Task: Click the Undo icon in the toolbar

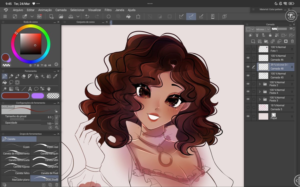Action: [87, 16]
